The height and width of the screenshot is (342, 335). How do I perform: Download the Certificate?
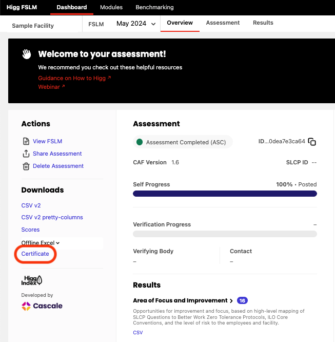35,254
